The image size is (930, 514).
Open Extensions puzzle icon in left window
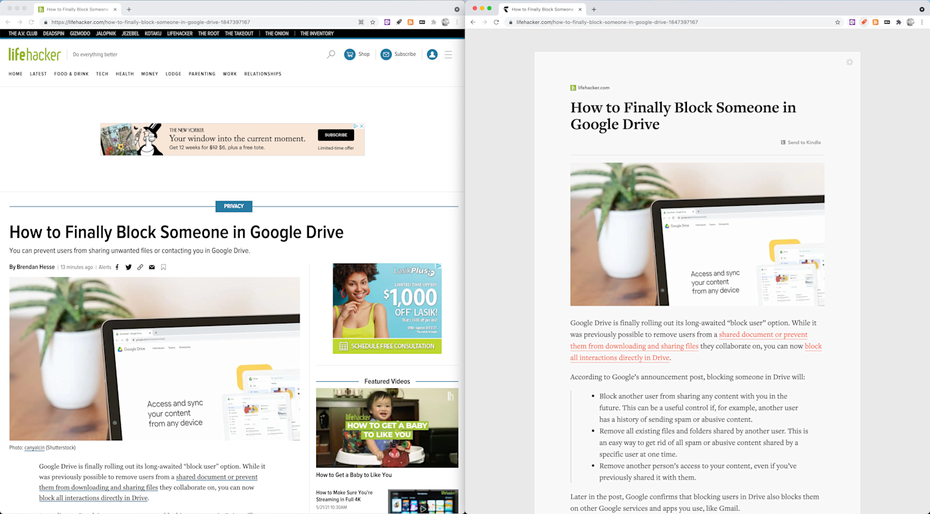(x=434, y=22)
